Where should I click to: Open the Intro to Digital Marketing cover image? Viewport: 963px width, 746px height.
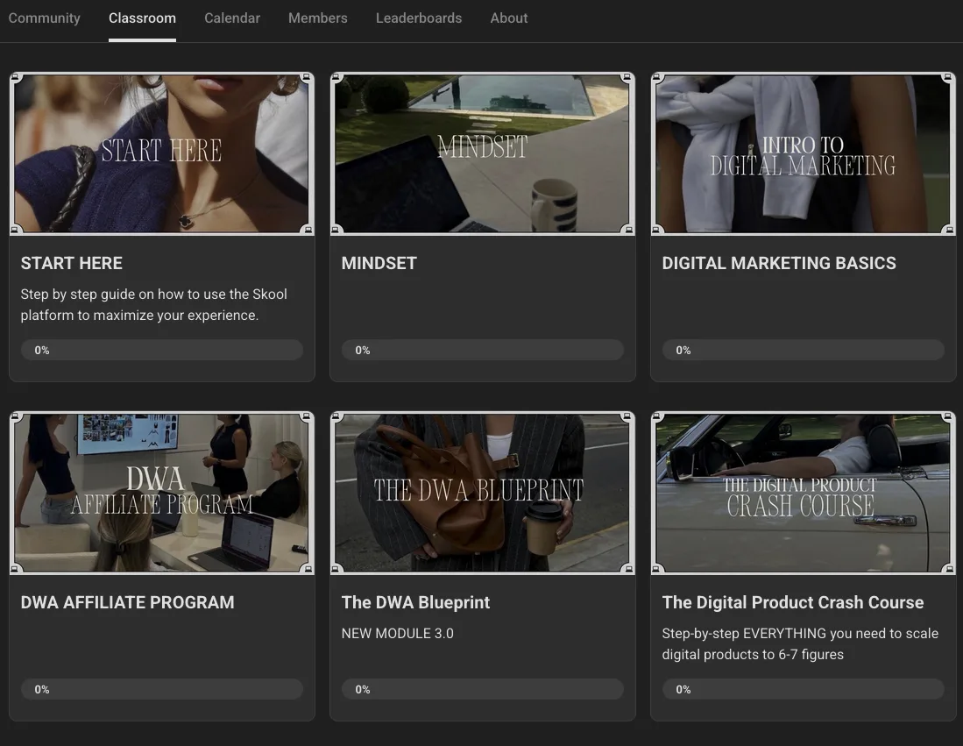pyautogui.click(x=804, y=153)
